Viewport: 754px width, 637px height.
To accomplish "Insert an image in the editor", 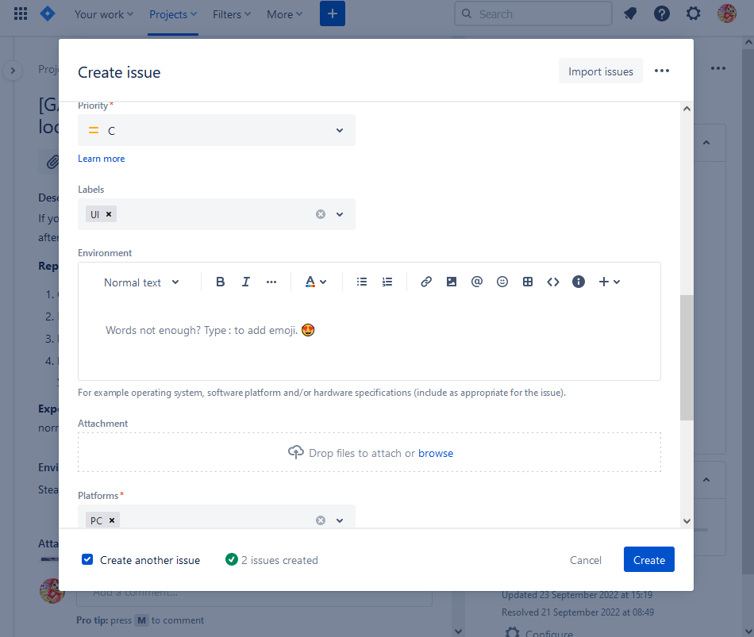I will (x=452, y=282).
